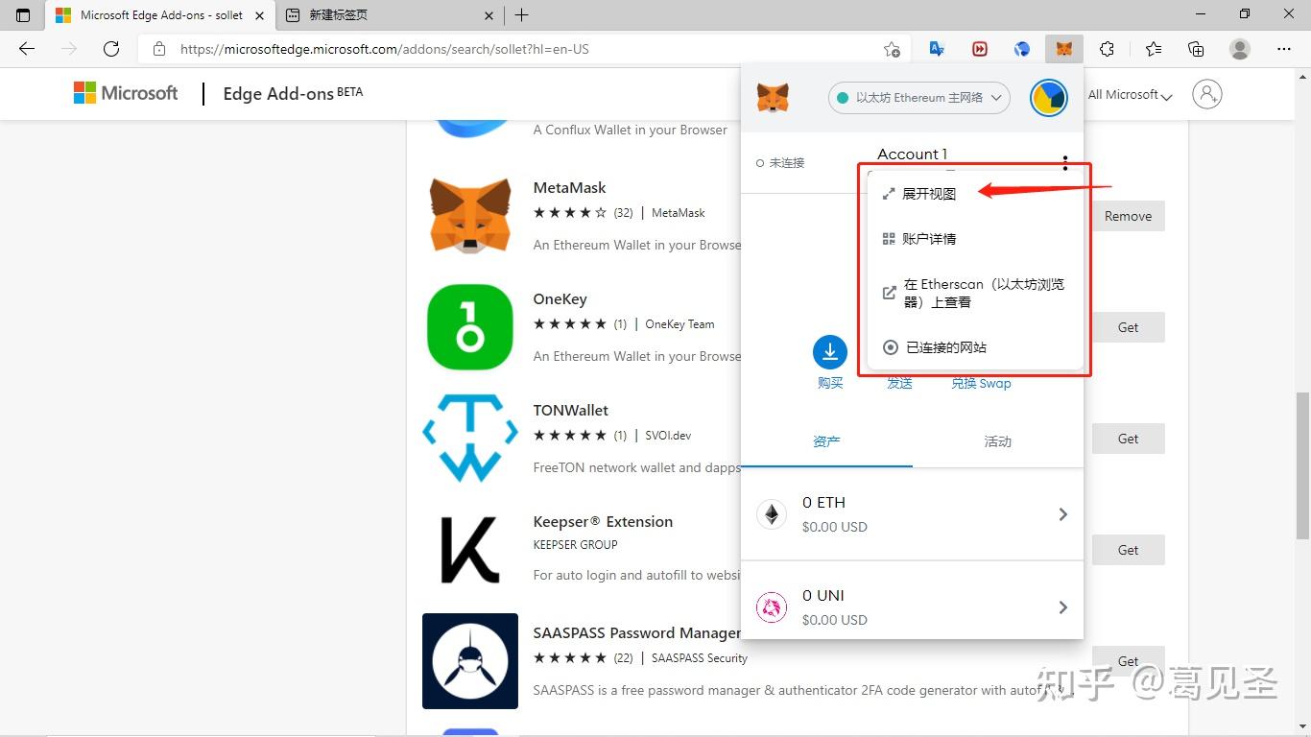Click the MetaMask extension logo in results
Viewport: 1311px width, 737px height.
coord(470,216)
